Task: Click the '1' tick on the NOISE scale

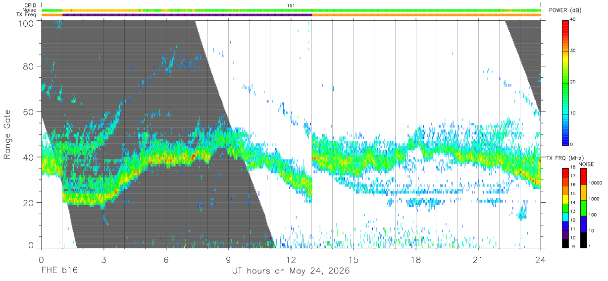Action: 591,247
